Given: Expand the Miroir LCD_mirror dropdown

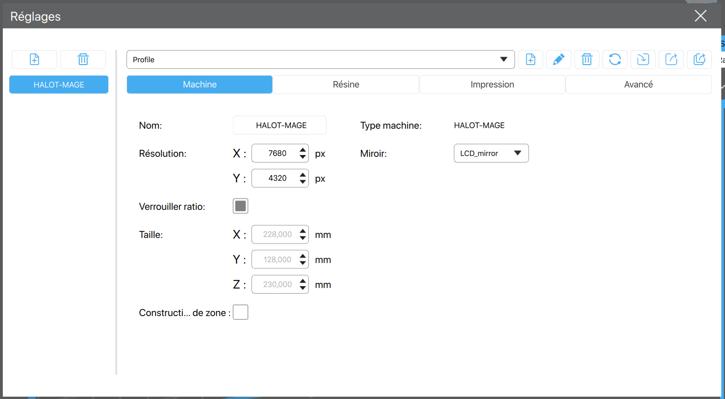Looking at the screenshot, I should 491,153.
